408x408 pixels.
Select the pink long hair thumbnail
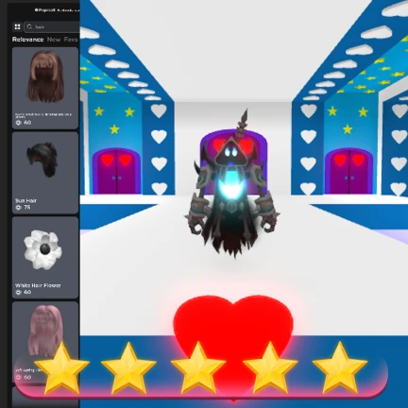click(x=44, y=331)
